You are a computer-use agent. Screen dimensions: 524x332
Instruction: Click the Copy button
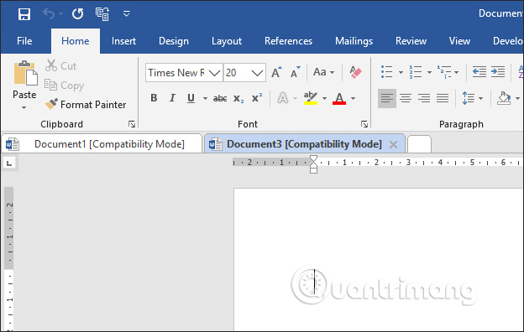(65, 86)
